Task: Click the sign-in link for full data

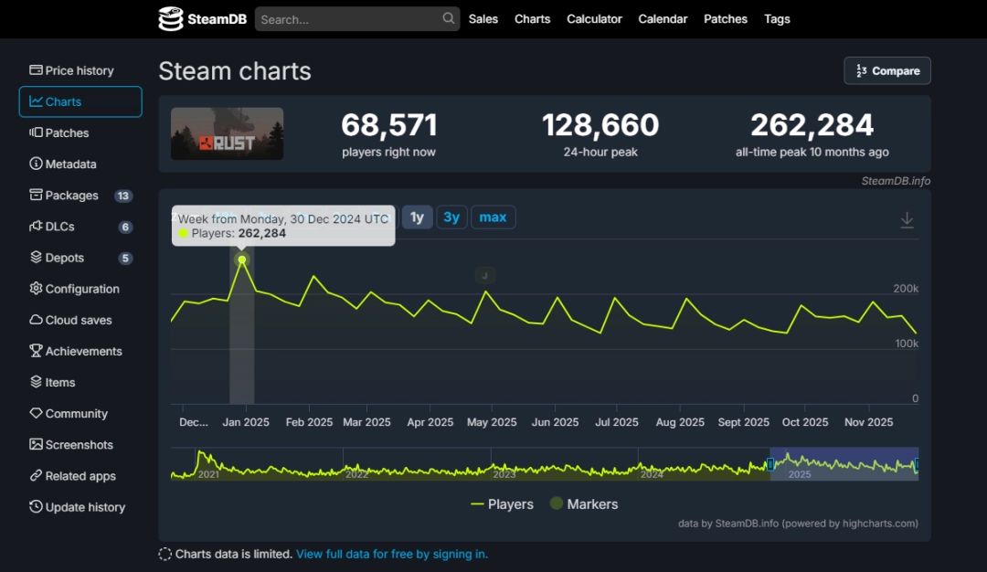Action: click(x=392, y=554)
